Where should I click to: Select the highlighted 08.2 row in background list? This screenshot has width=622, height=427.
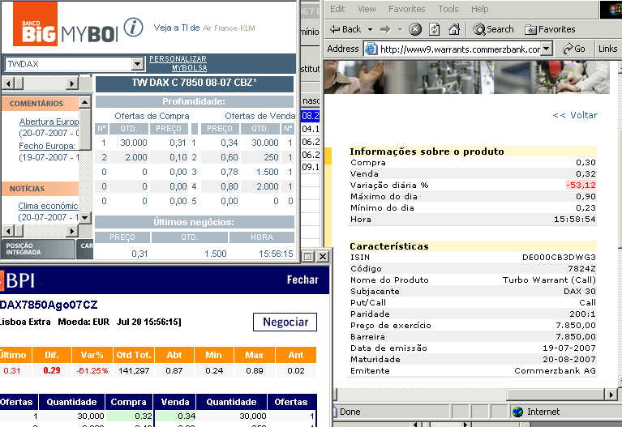click(311, 115)
